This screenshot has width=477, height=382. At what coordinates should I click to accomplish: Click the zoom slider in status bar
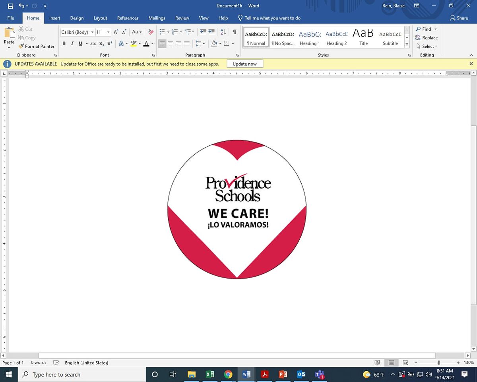(x=438, y=363)
